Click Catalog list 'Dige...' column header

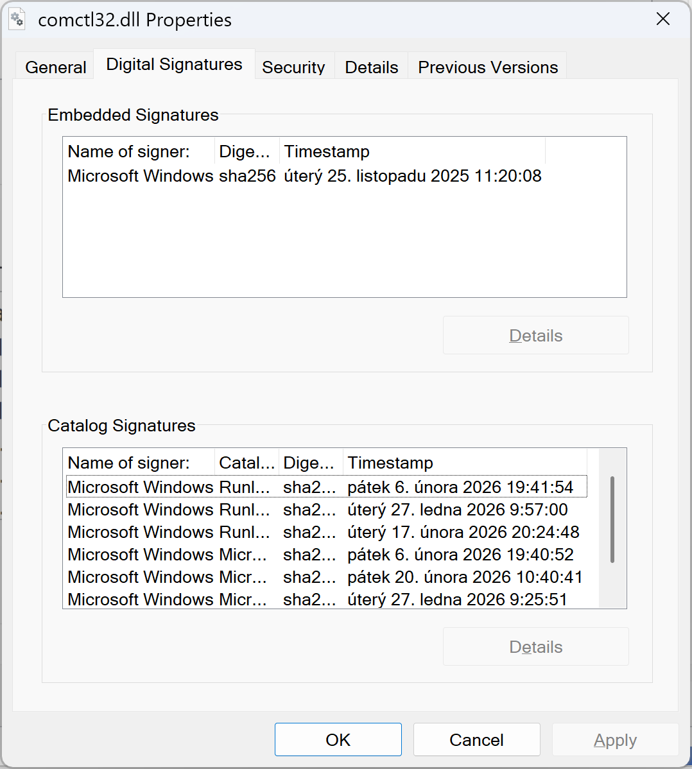coord(311,462)
